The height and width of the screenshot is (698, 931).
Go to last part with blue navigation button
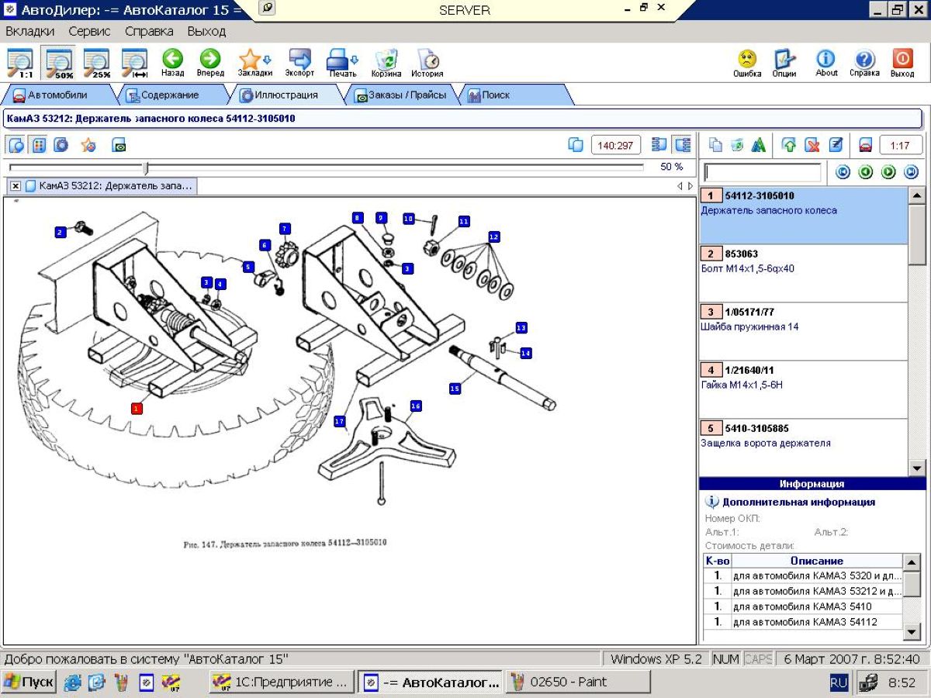912,172
